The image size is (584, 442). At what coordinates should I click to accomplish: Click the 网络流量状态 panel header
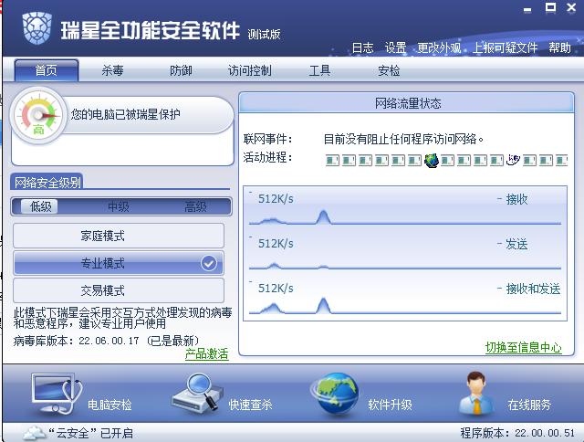click(407, 103)
